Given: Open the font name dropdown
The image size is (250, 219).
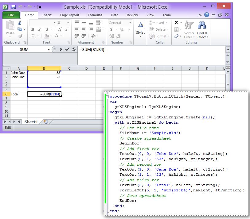Looking at the screenshot, I should coord(55,23).
